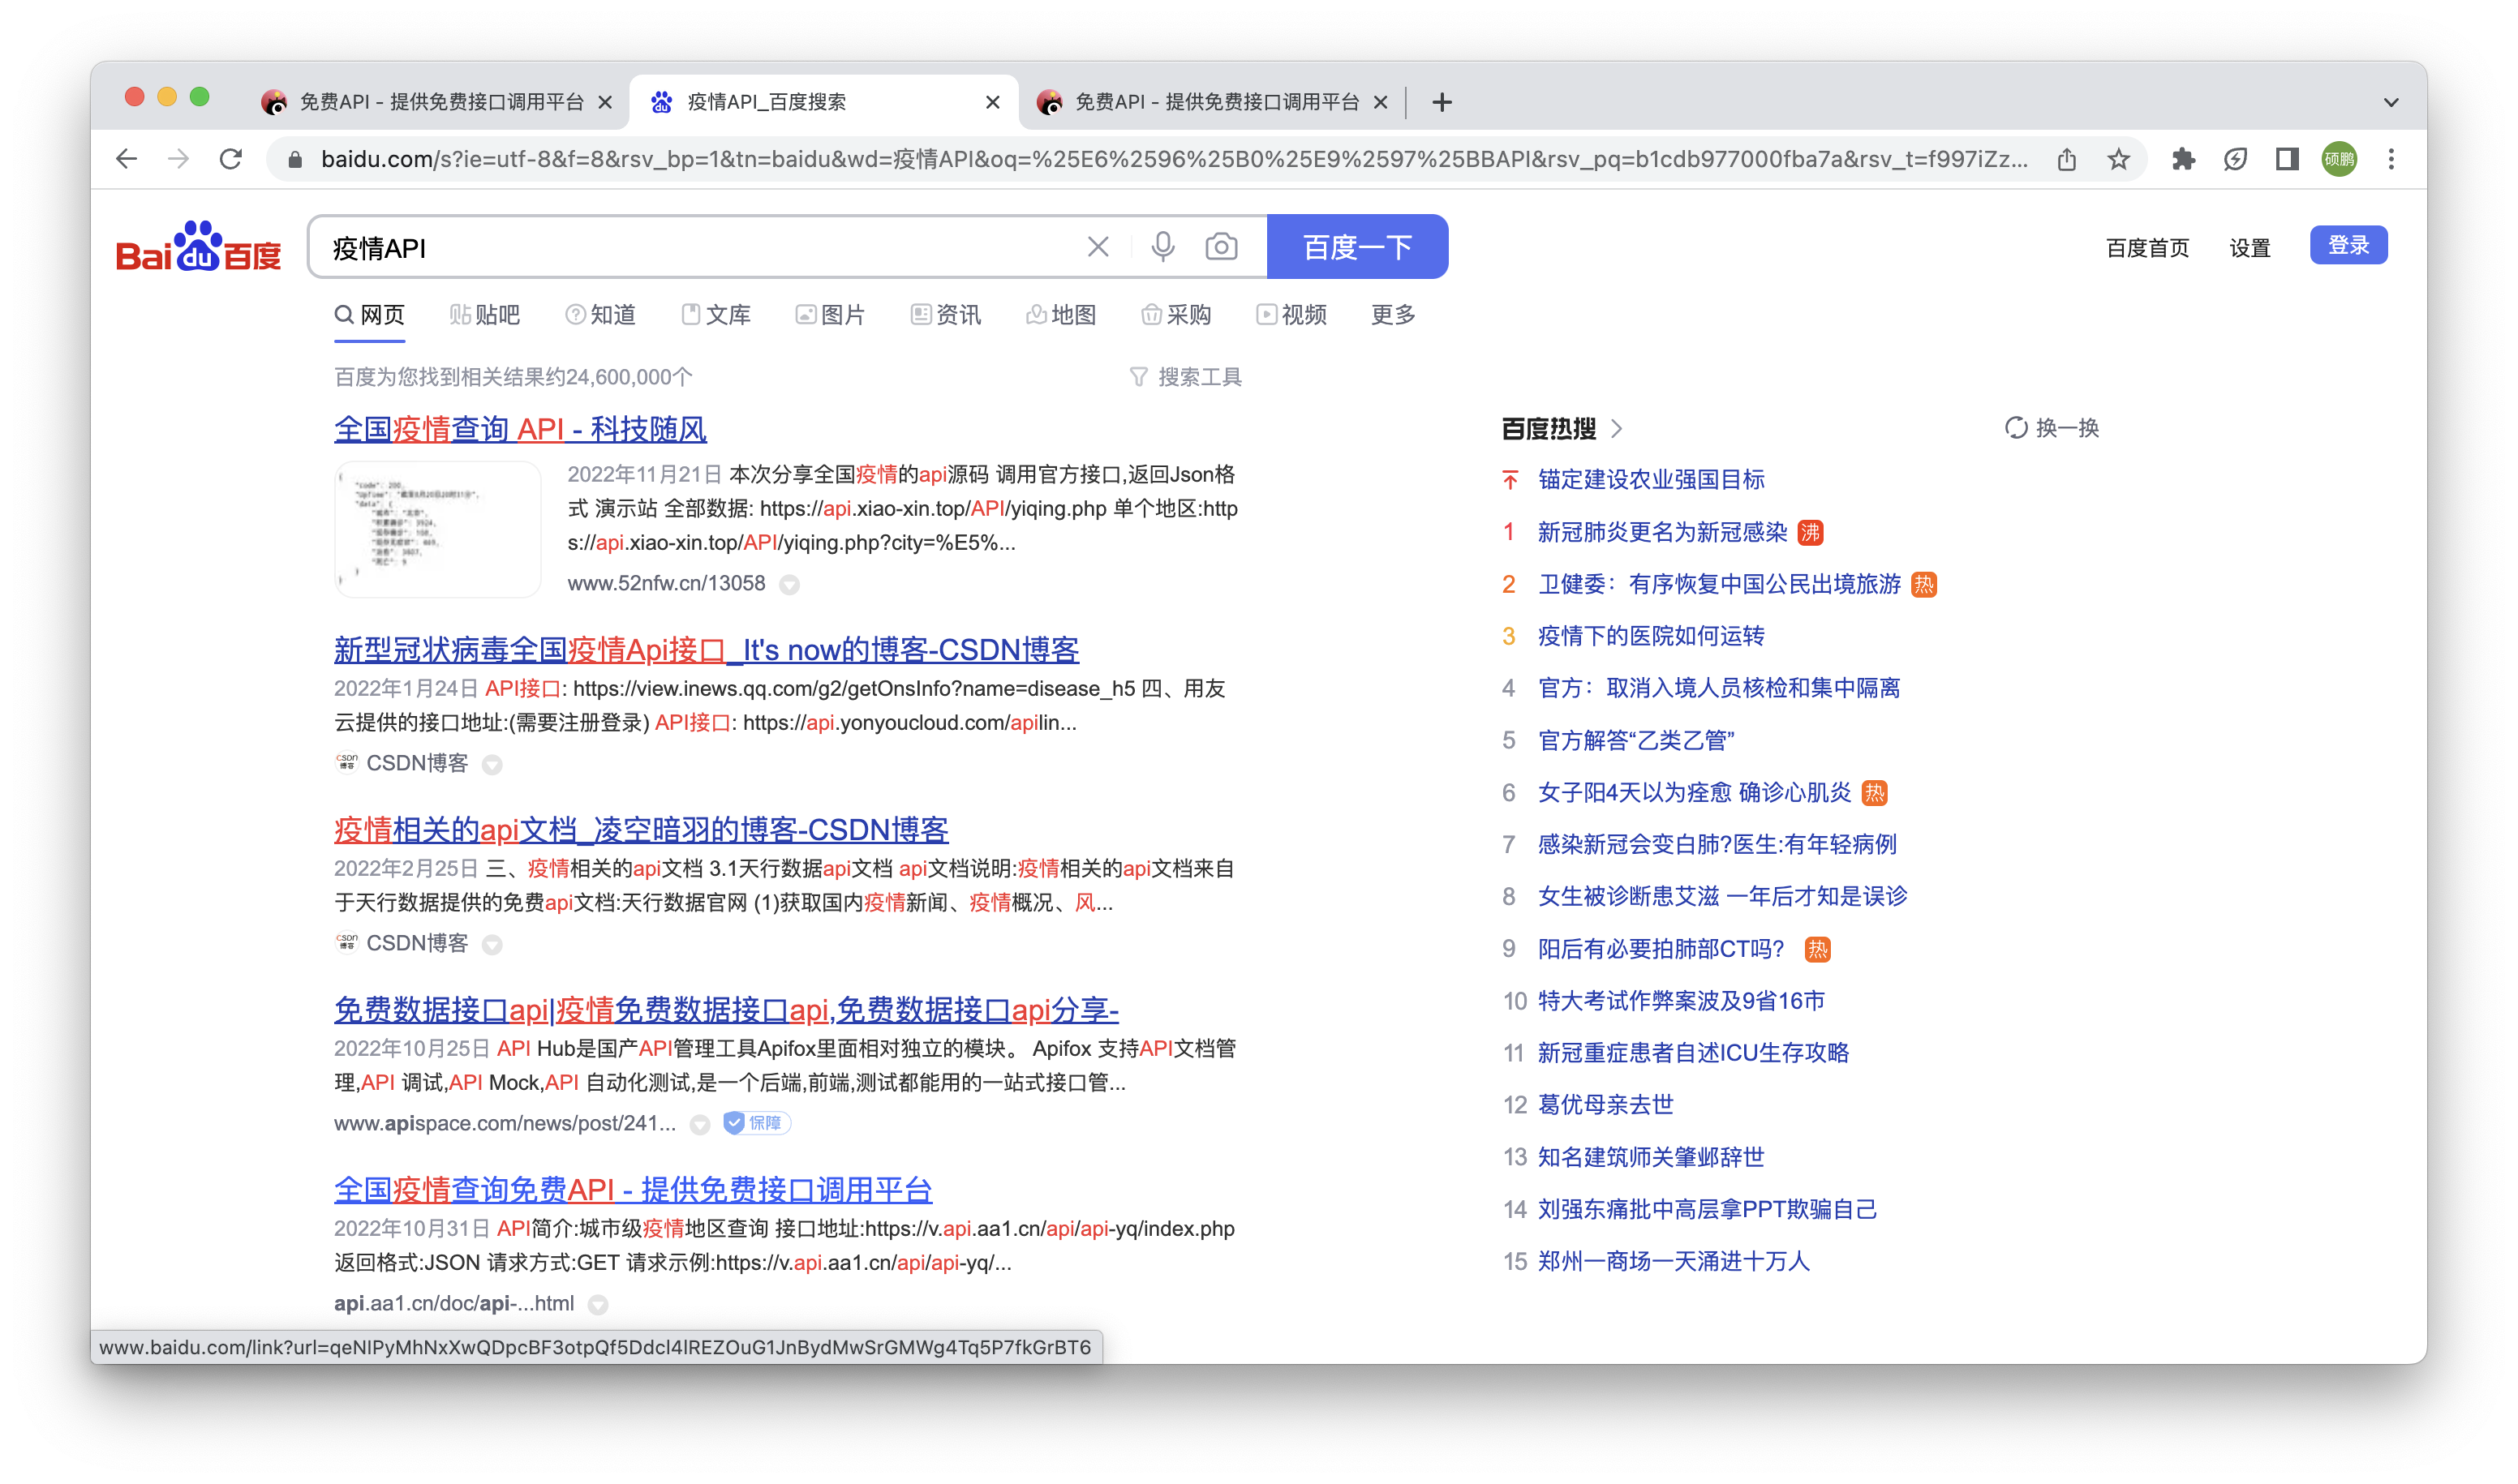The image size is (2518, 1484).
Task: Select 地图 search category
Action: 1060,315
